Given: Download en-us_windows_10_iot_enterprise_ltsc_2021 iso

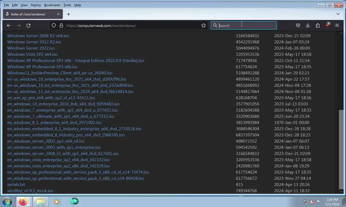Looking at the screenshot, I should pos(70,85).
